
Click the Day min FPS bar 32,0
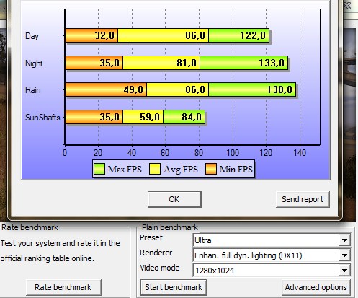(x=91, y=35)
